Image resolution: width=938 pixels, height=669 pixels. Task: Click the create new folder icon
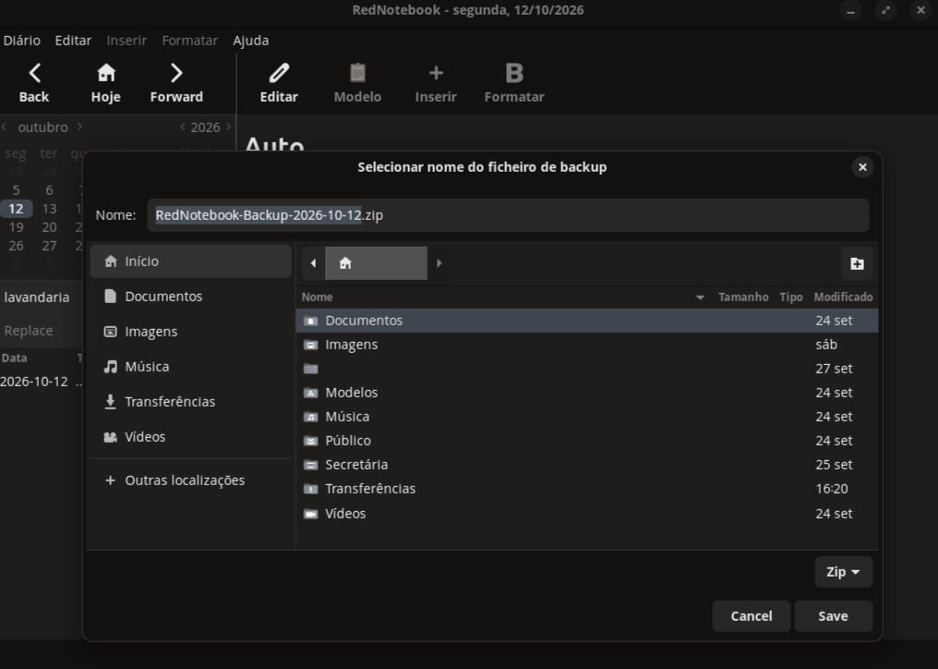(x=857, y=263)
